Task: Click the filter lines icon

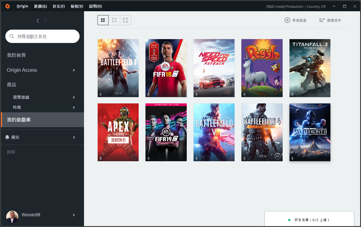Action: (322, 20)
